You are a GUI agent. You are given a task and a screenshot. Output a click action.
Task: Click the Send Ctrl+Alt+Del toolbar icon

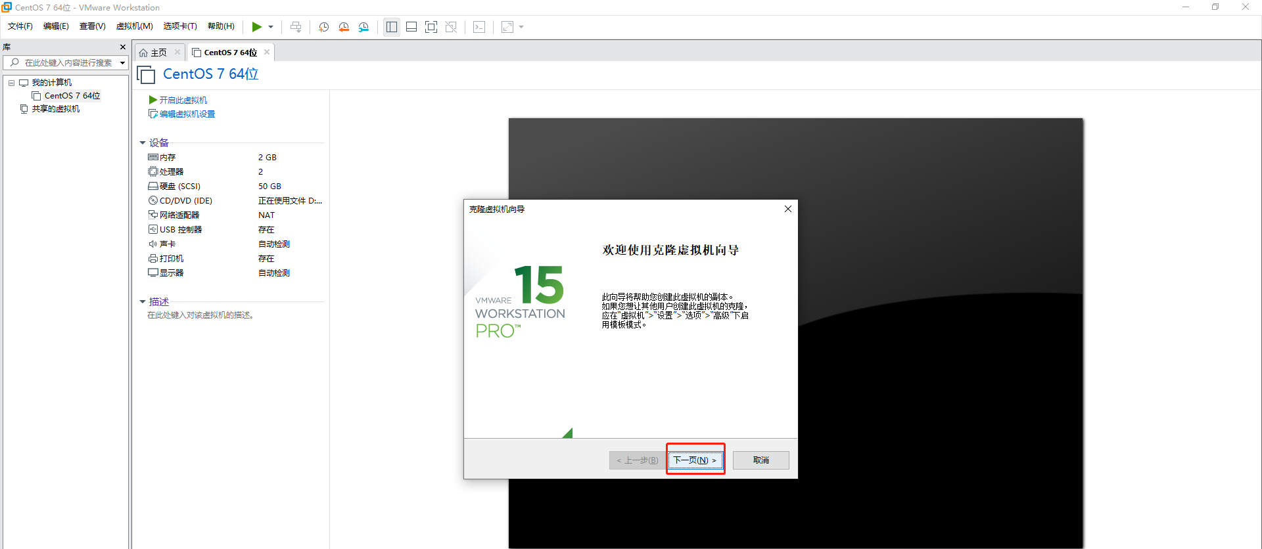[296, 27]
